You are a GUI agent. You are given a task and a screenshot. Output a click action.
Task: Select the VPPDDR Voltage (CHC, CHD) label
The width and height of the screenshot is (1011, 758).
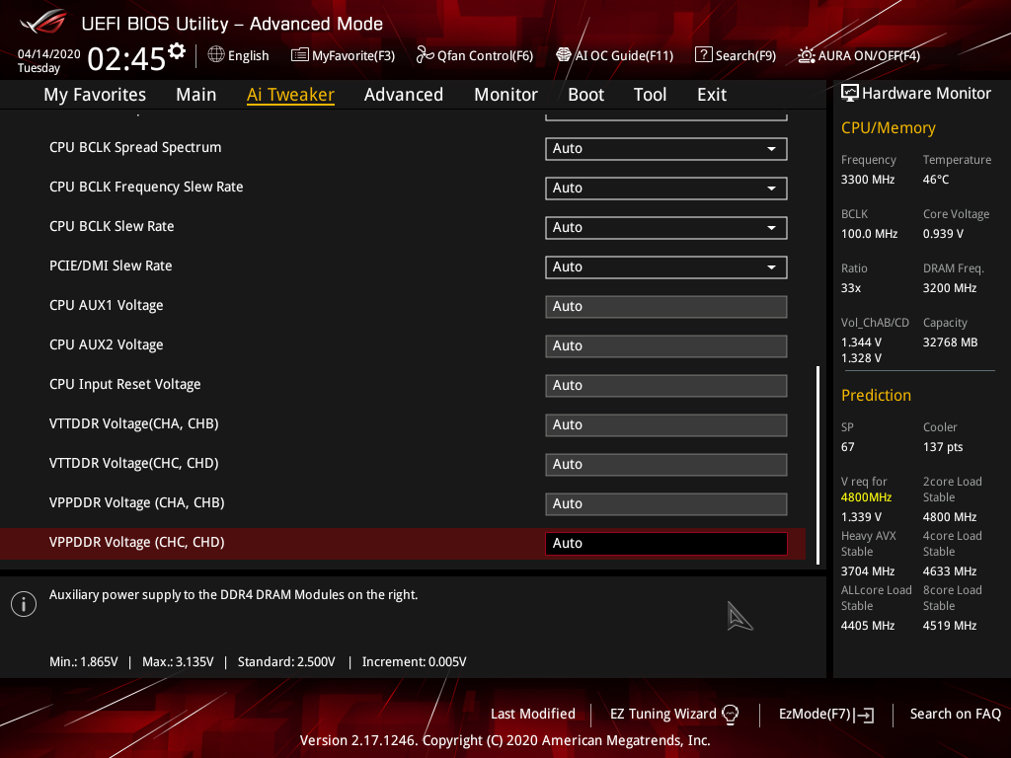point(136,542)
